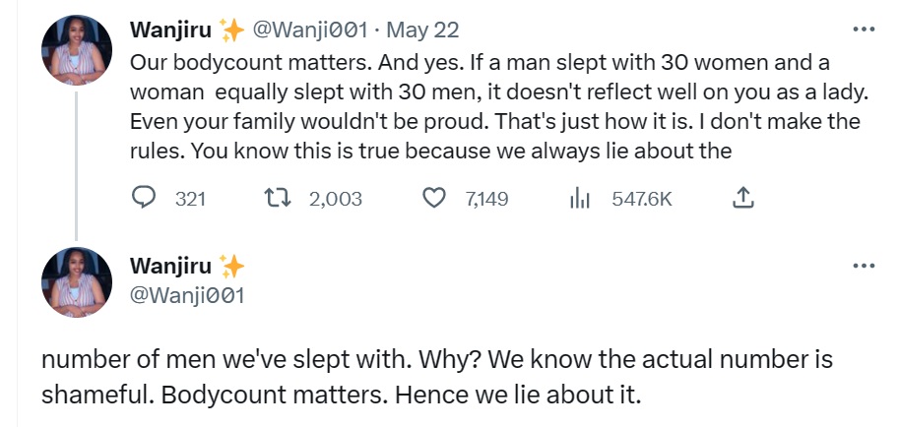
Task: Open Wanjiru profile name in second tweet
Action: click(x=172, y=267)
